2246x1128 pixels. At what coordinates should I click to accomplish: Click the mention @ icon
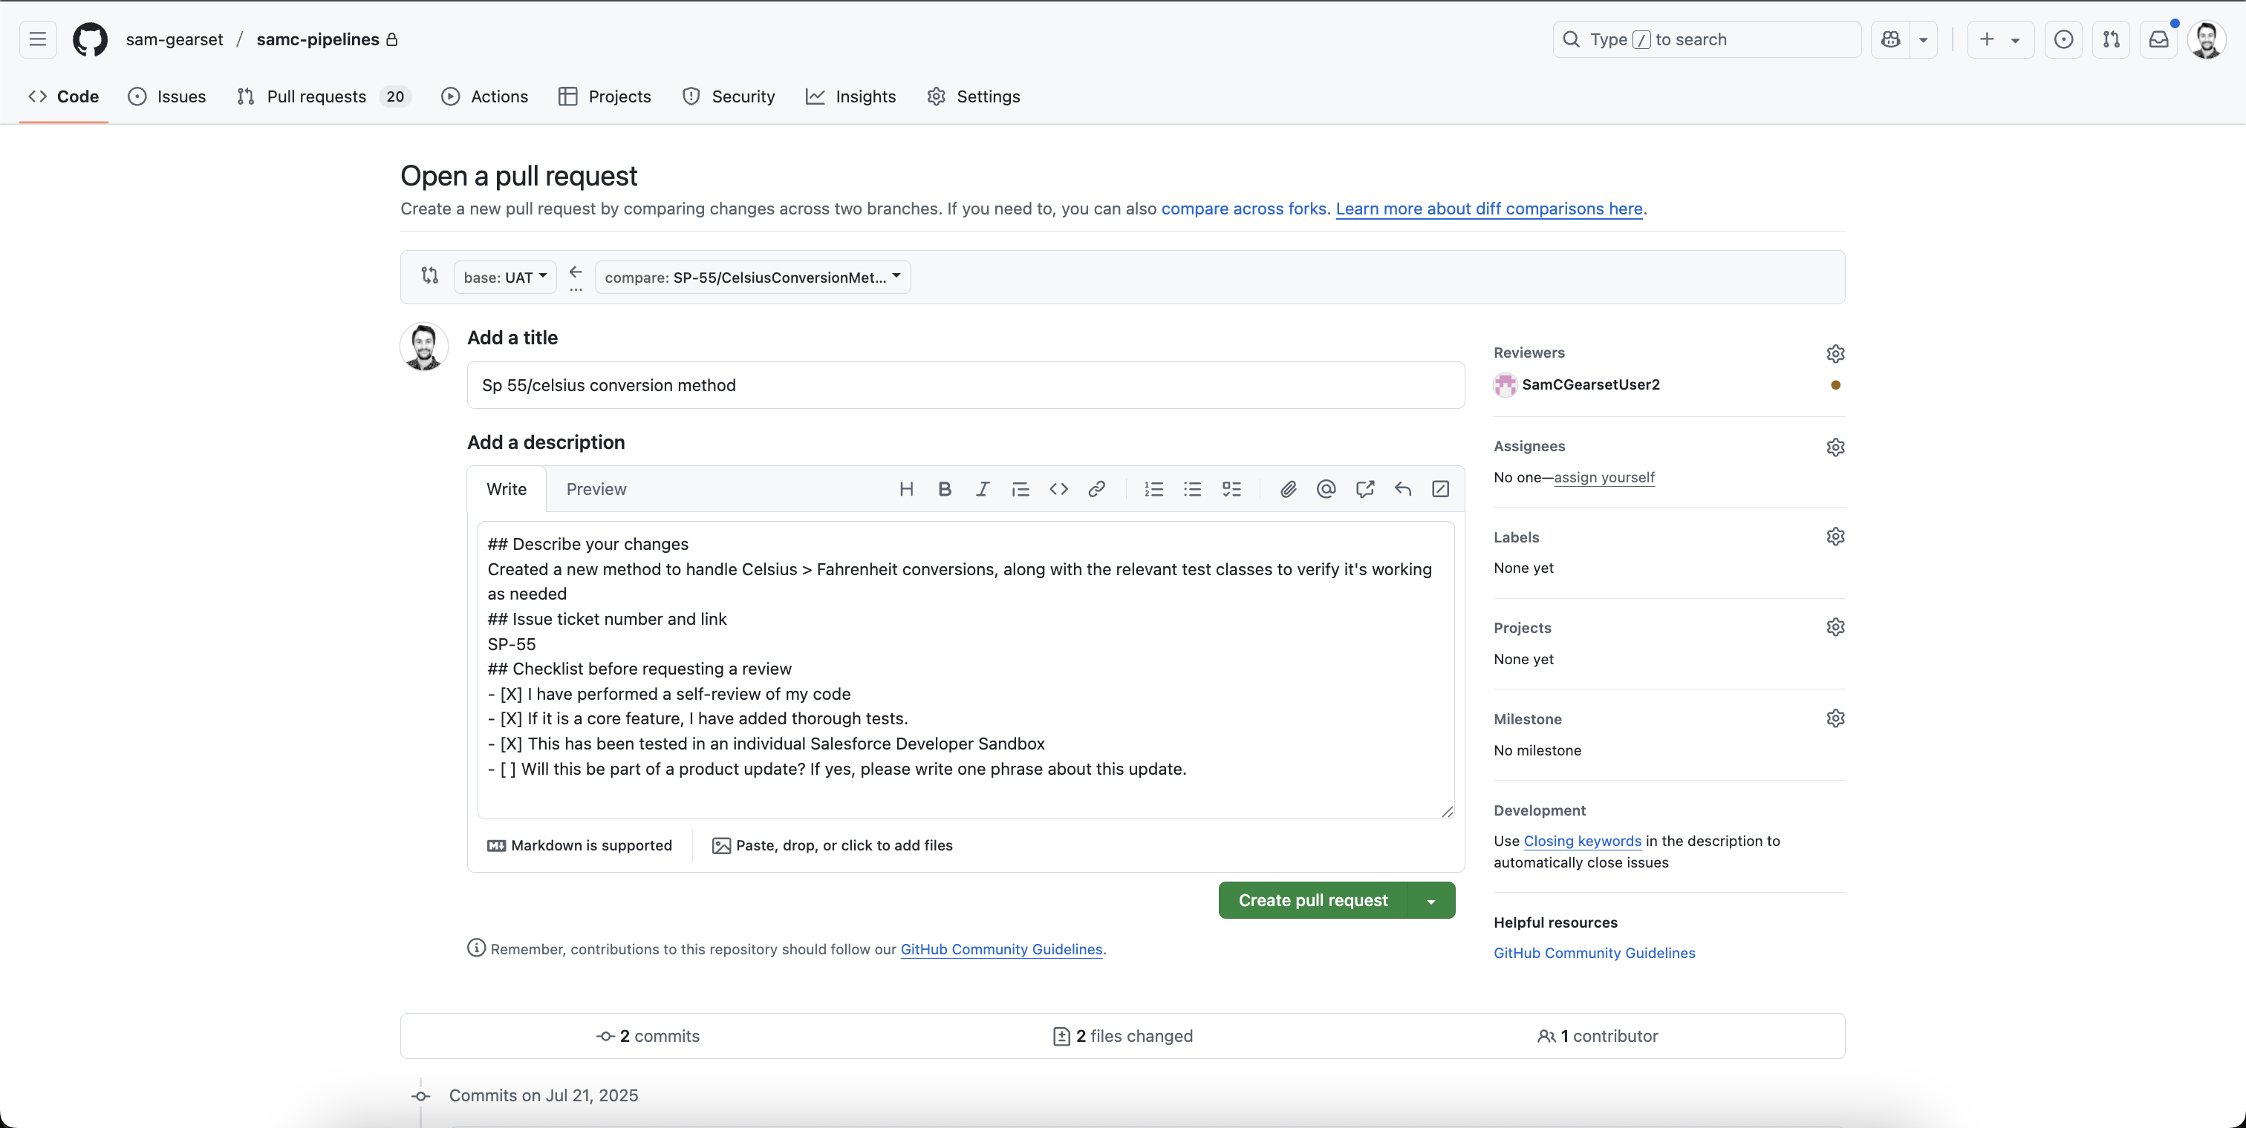[x=1327, y=488]
